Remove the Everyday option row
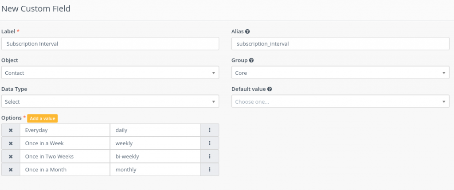 point(11,130)
